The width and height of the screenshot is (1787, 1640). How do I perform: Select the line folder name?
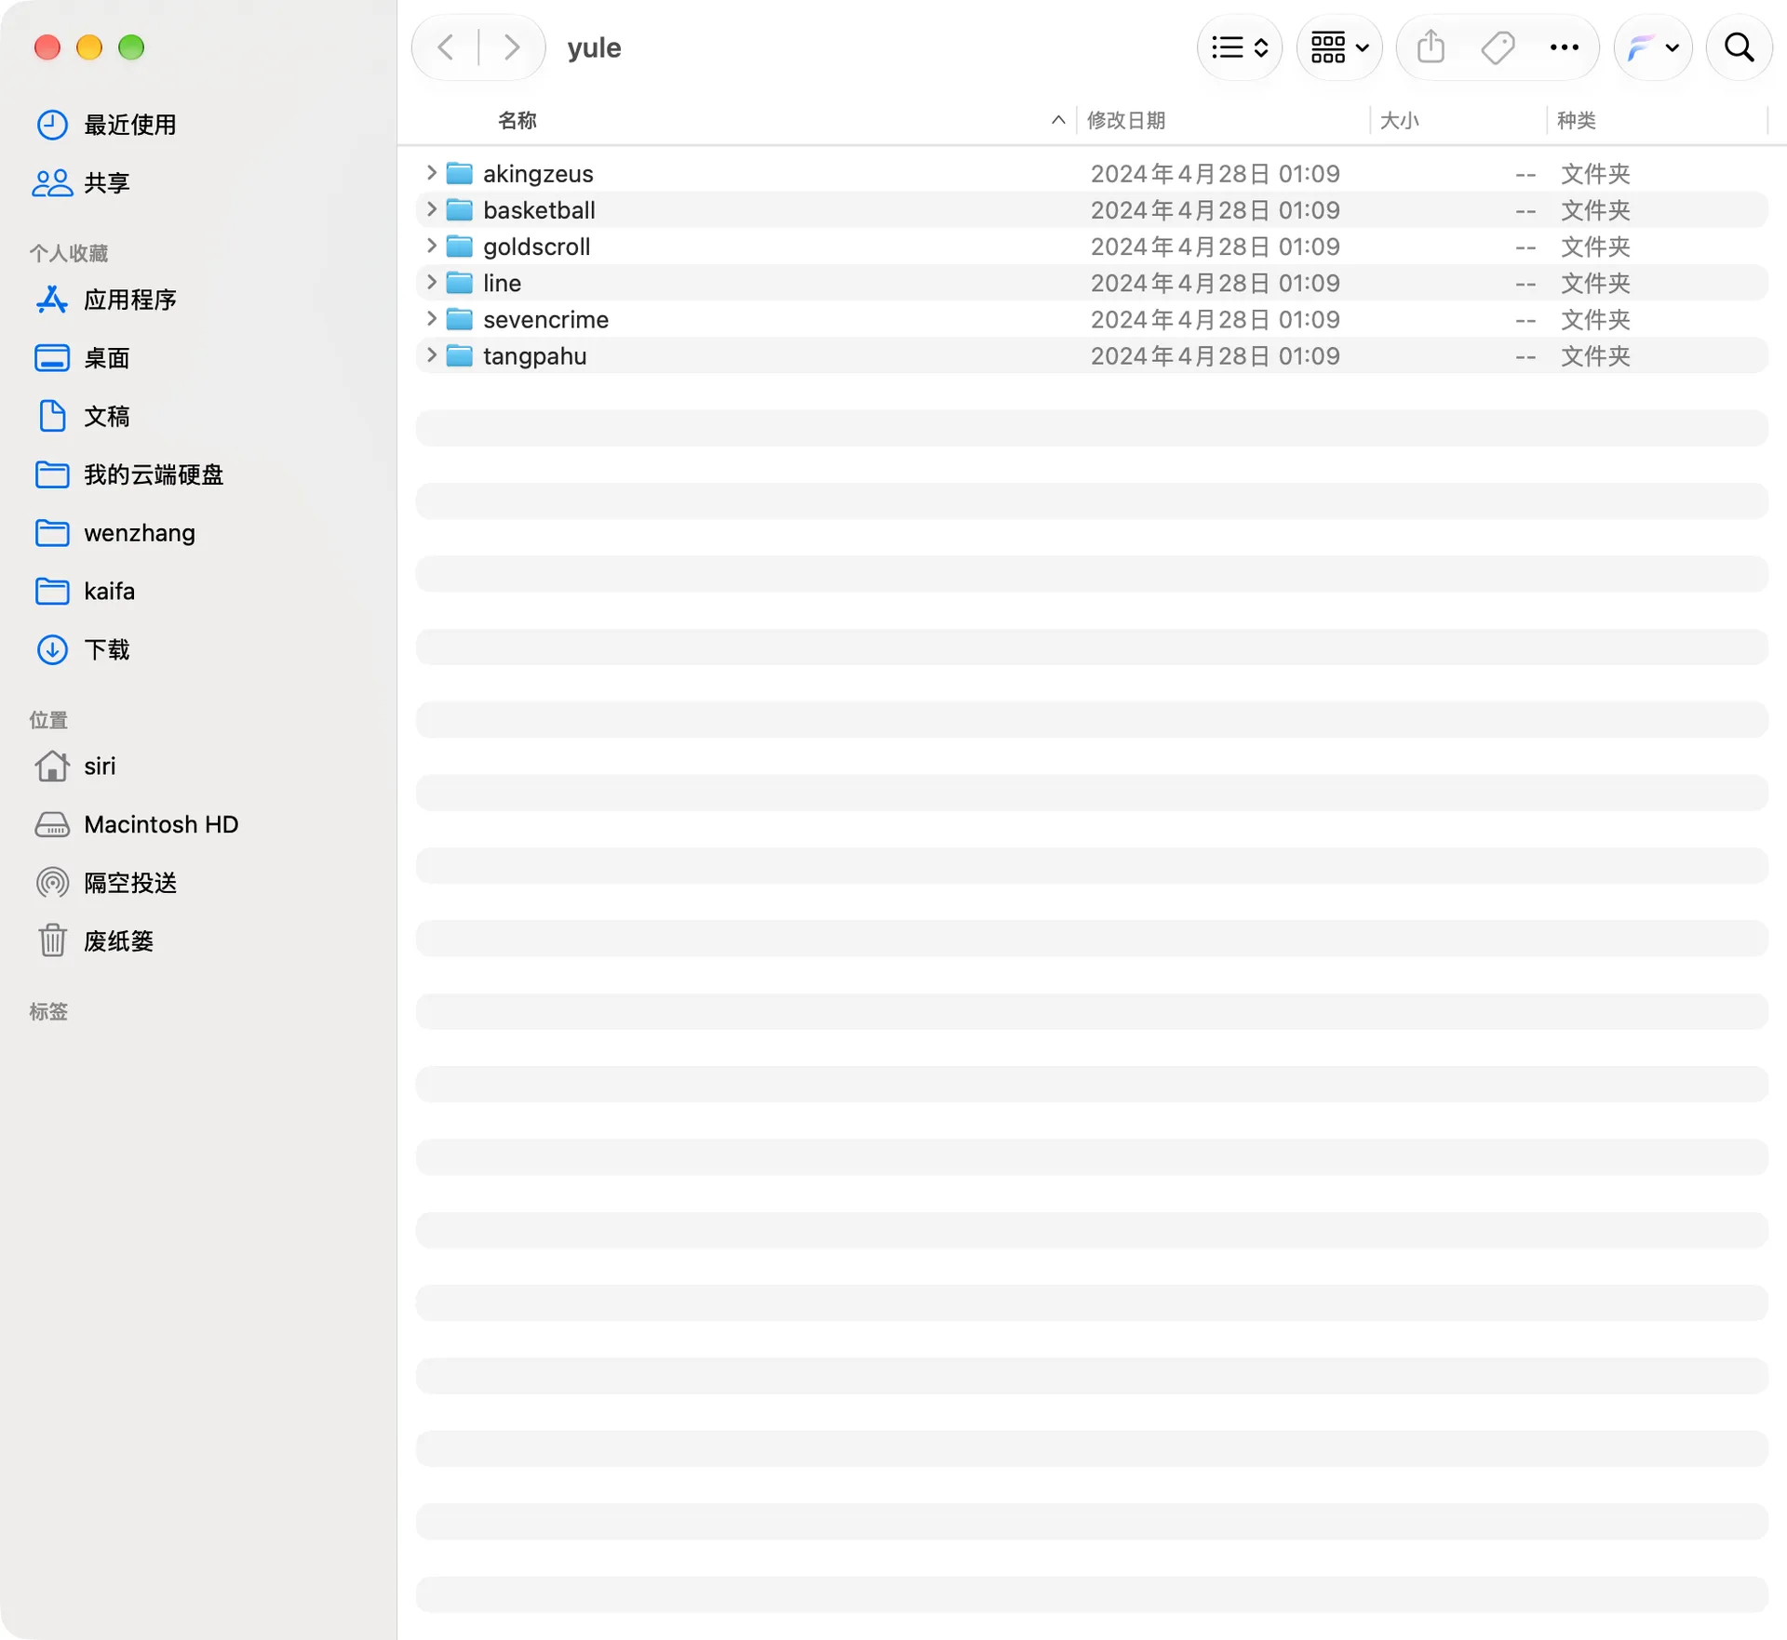[x=502, y=283]
